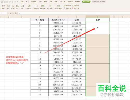Image resolution: width=130 pixels, height=100 pixels.
Task: Select column C header
Action: click(x=22, y=17)
